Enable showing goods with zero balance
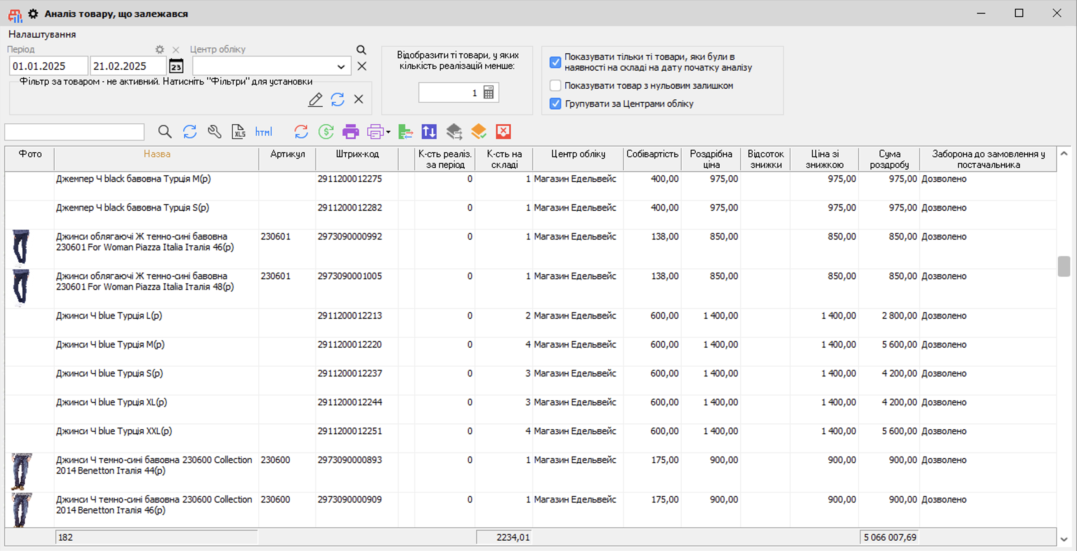The image size is (1077, 551). pos(555,86)
